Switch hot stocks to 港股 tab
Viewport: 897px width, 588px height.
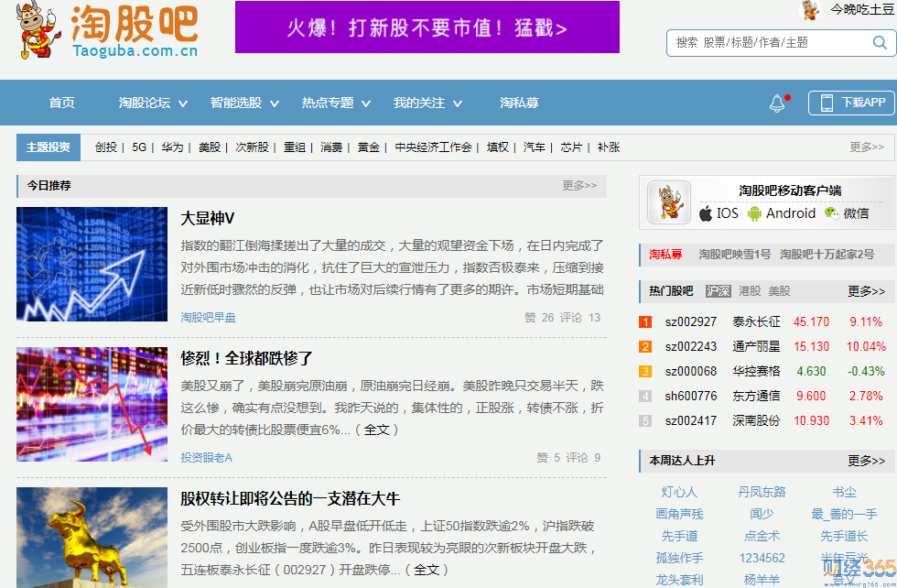pyautogui.click(x=750, y=291)
